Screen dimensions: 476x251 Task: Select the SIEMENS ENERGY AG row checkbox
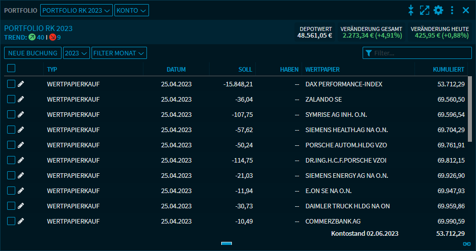pos(11,175)
